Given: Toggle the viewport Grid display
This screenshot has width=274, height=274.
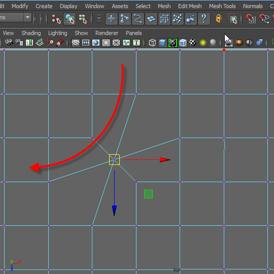Looking at the screenshot, I should click(76, 43).
